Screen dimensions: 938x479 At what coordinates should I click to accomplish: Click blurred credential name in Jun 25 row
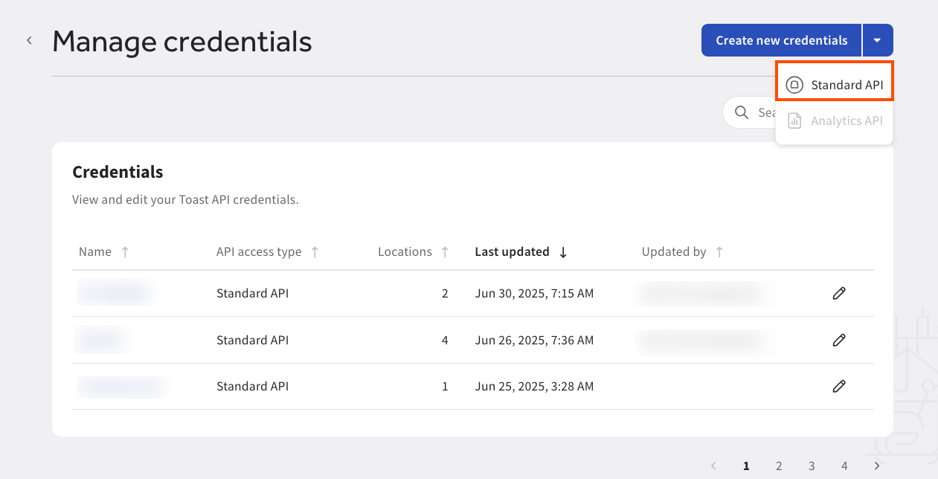click(122, 386)
